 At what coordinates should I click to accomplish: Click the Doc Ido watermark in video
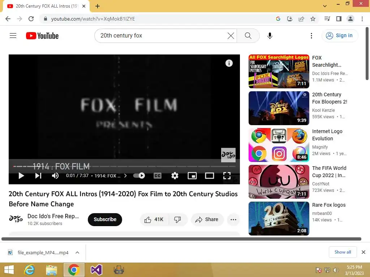click(x=228, y=155)
